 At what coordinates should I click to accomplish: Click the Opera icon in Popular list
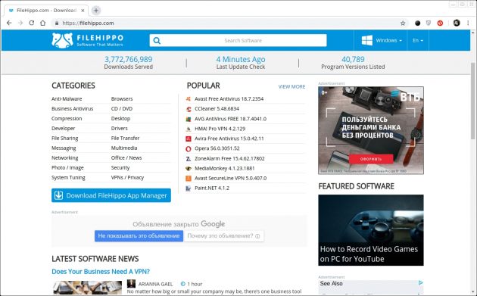point(189,148)
